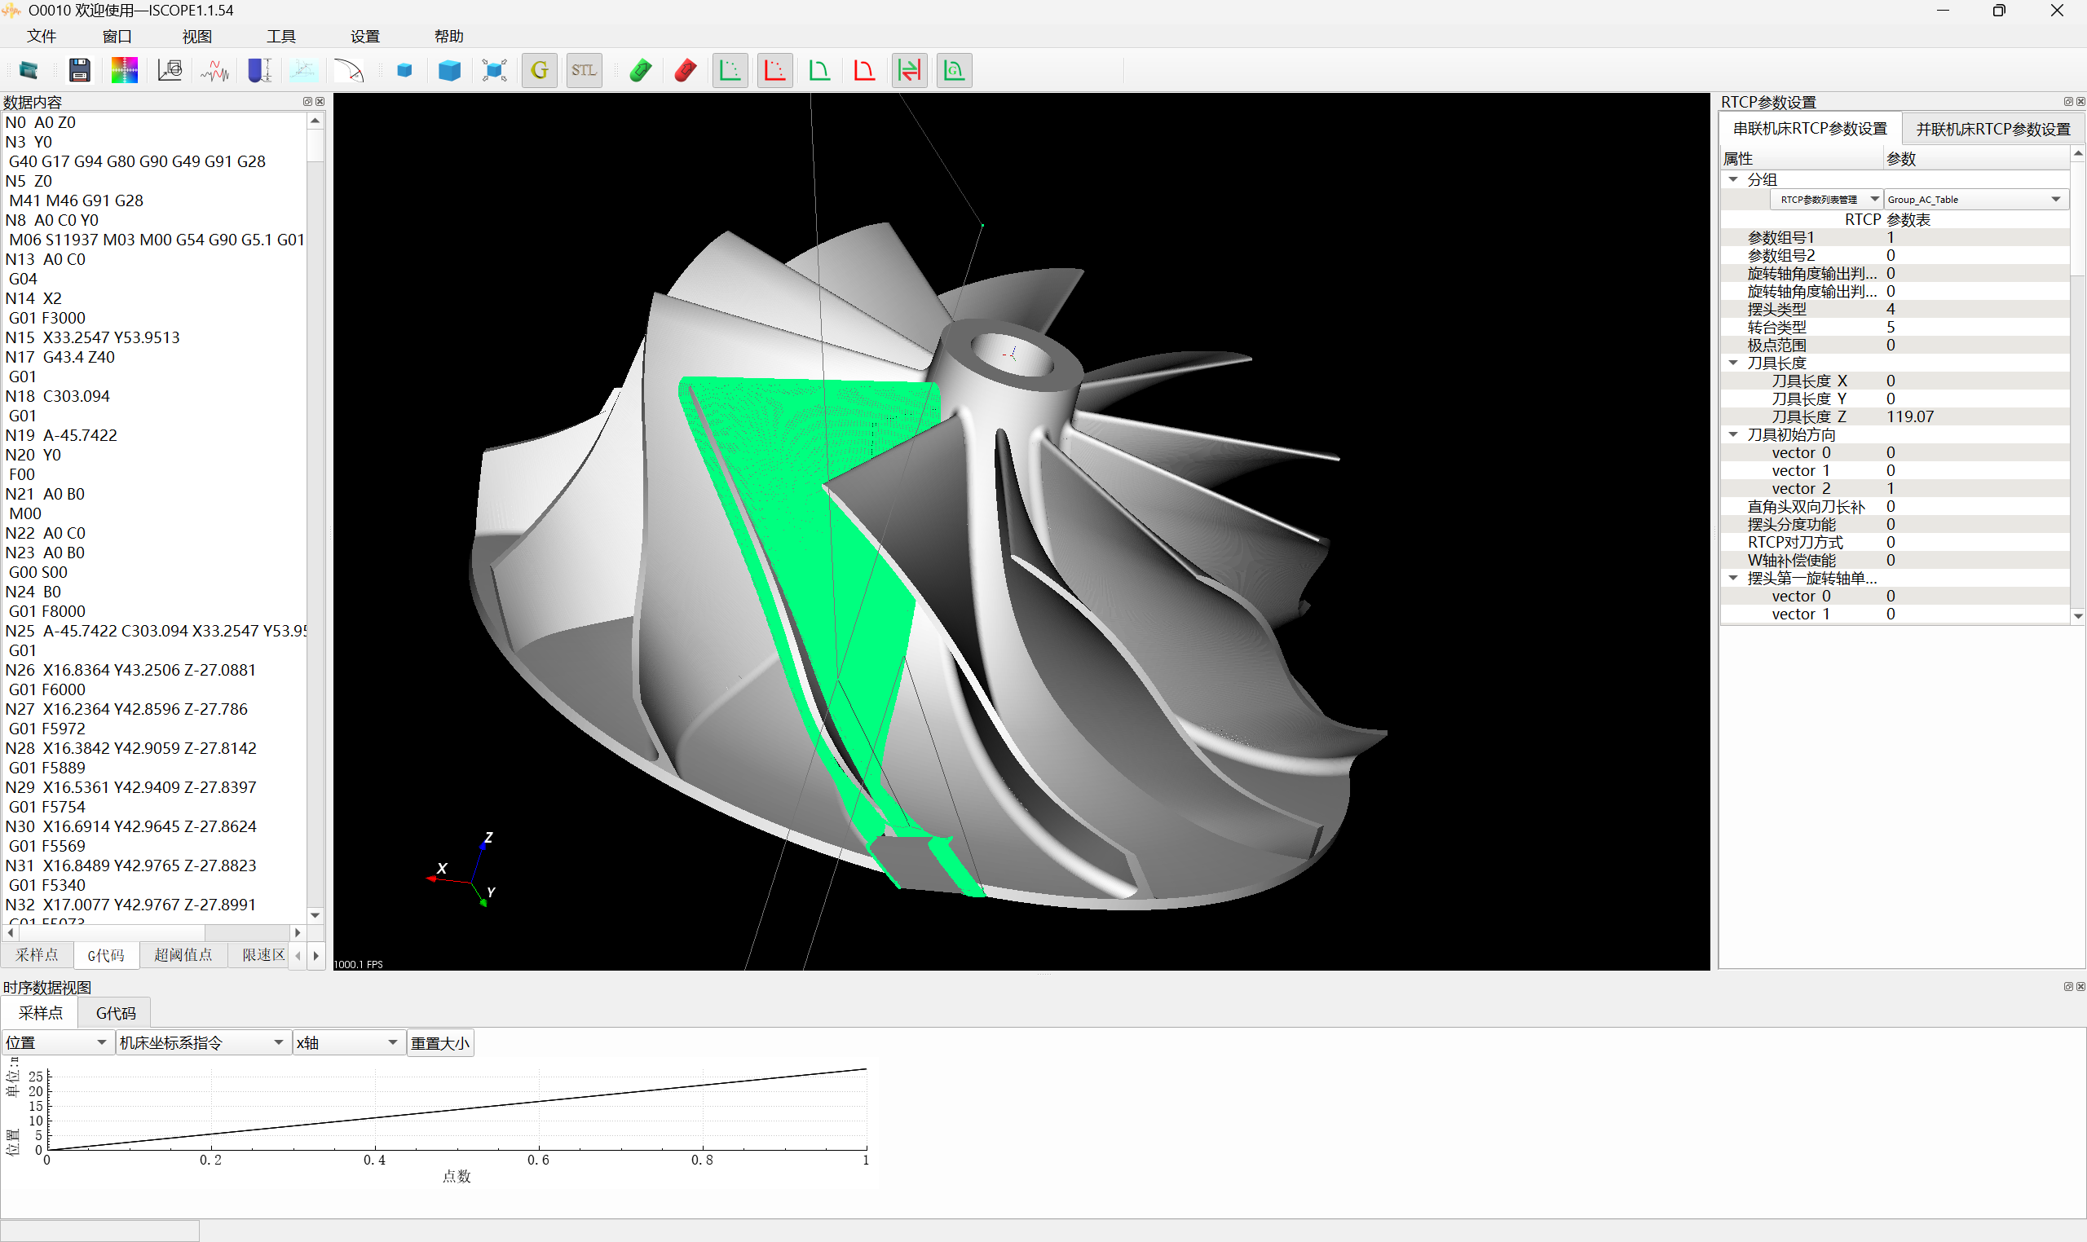Click the RTCP对刀方式 row
This screenshot has height=1242, width=2087.
click(1895, 542)
